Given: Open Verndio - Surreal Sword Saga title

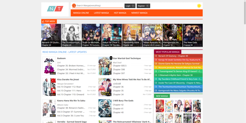Looking at the screenshot, I should [72, 122].
